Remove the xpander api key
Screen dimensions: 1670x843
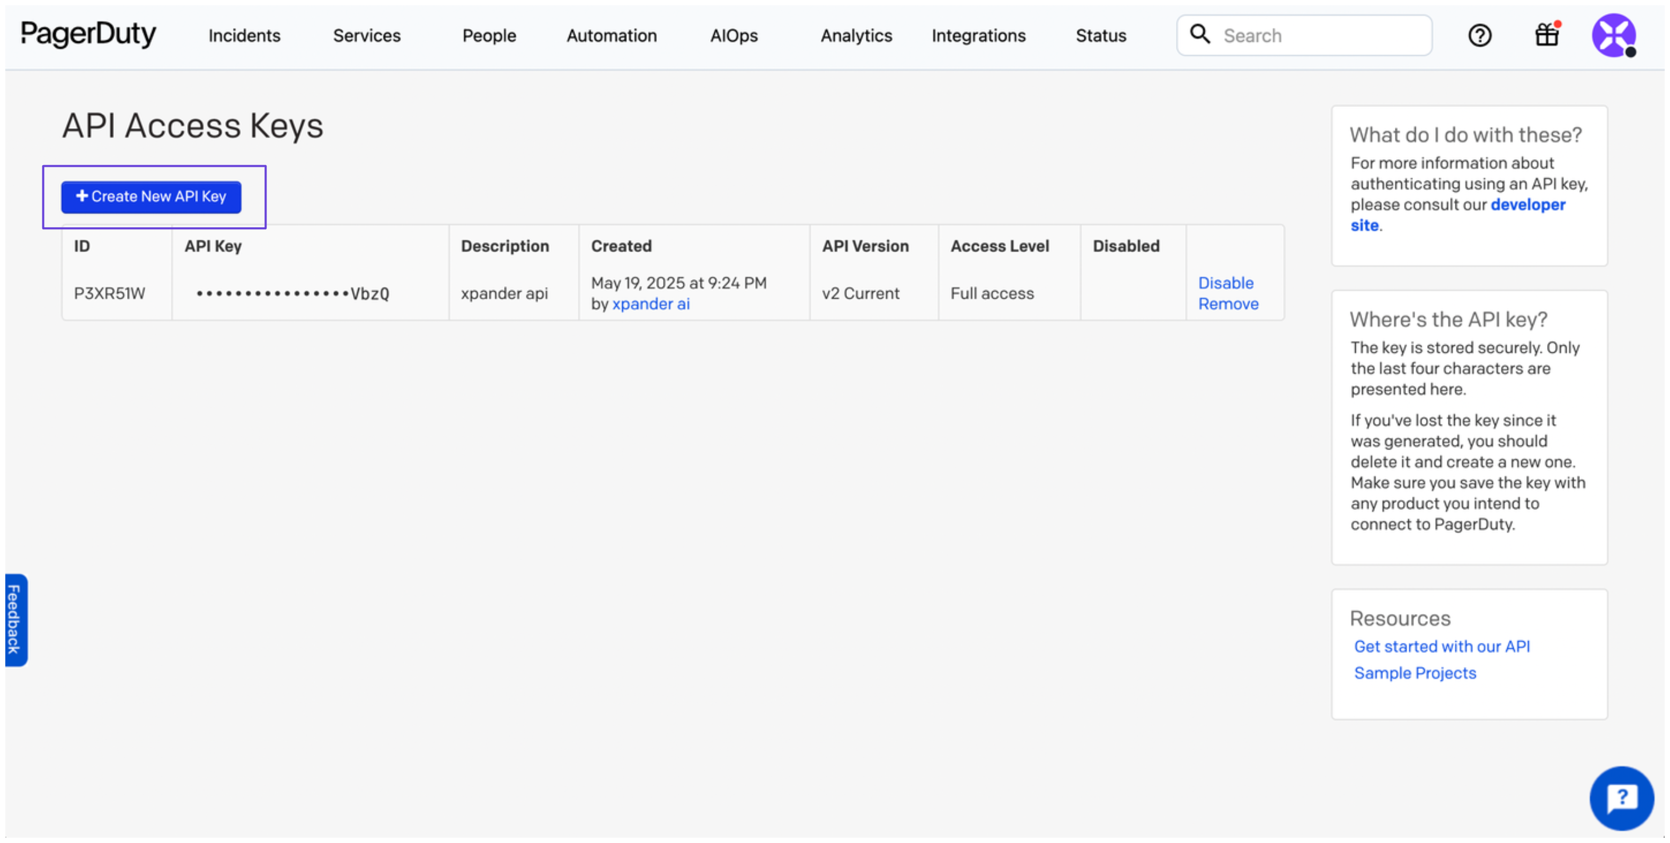click(1228, 304)
